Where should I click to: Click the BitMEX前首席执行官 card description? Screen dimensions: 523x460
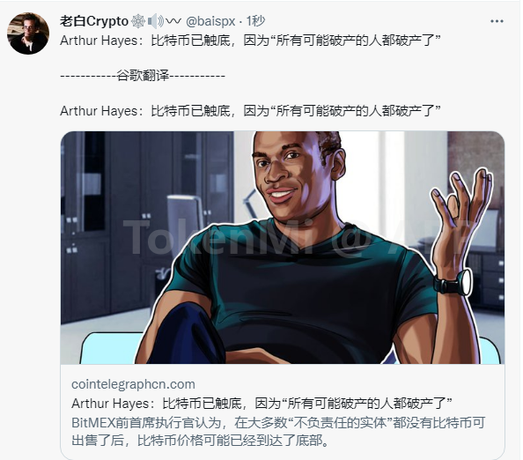(x=278, y=431)
